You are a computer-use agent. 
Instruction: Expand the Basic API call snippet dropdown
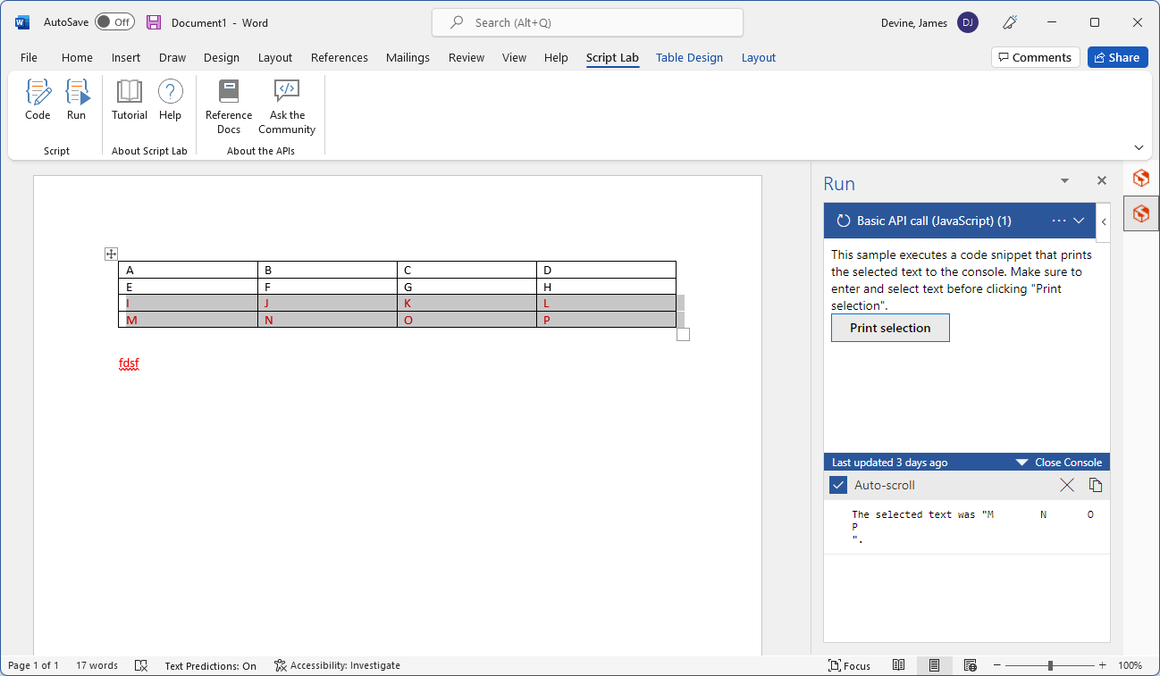1080,221
